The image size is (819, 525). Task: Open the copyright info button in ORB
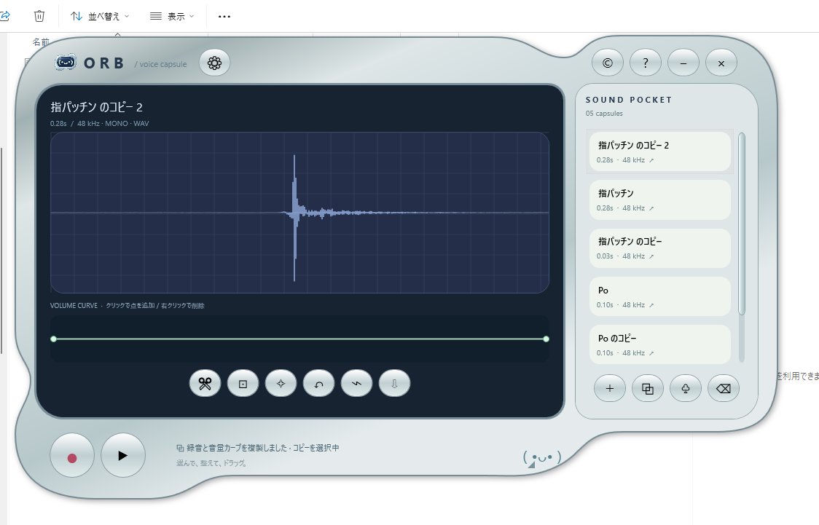(x=608, y=63)
